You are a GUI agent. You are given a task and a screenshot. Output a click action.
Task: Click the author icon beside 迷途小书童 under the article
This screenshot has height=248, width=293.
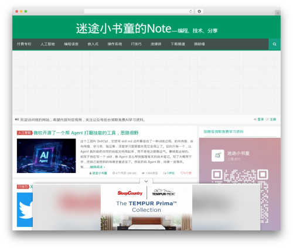coord(90,173)
